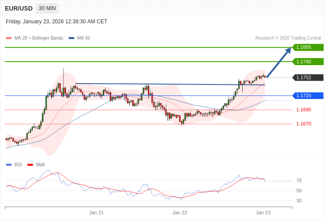Click the Jan 22 date axis label
This screenshot has width=325, height=220.
(180, 213)
